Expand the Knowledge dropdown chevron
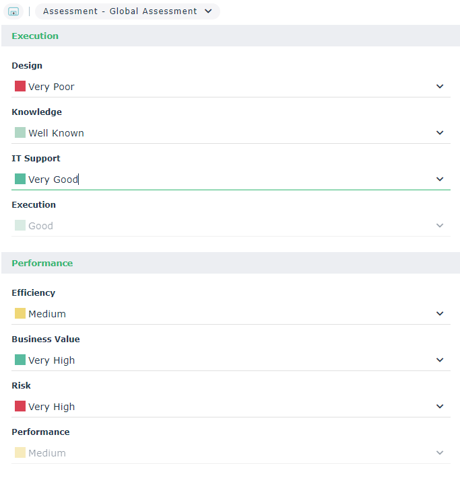 (x=440, y=133)
